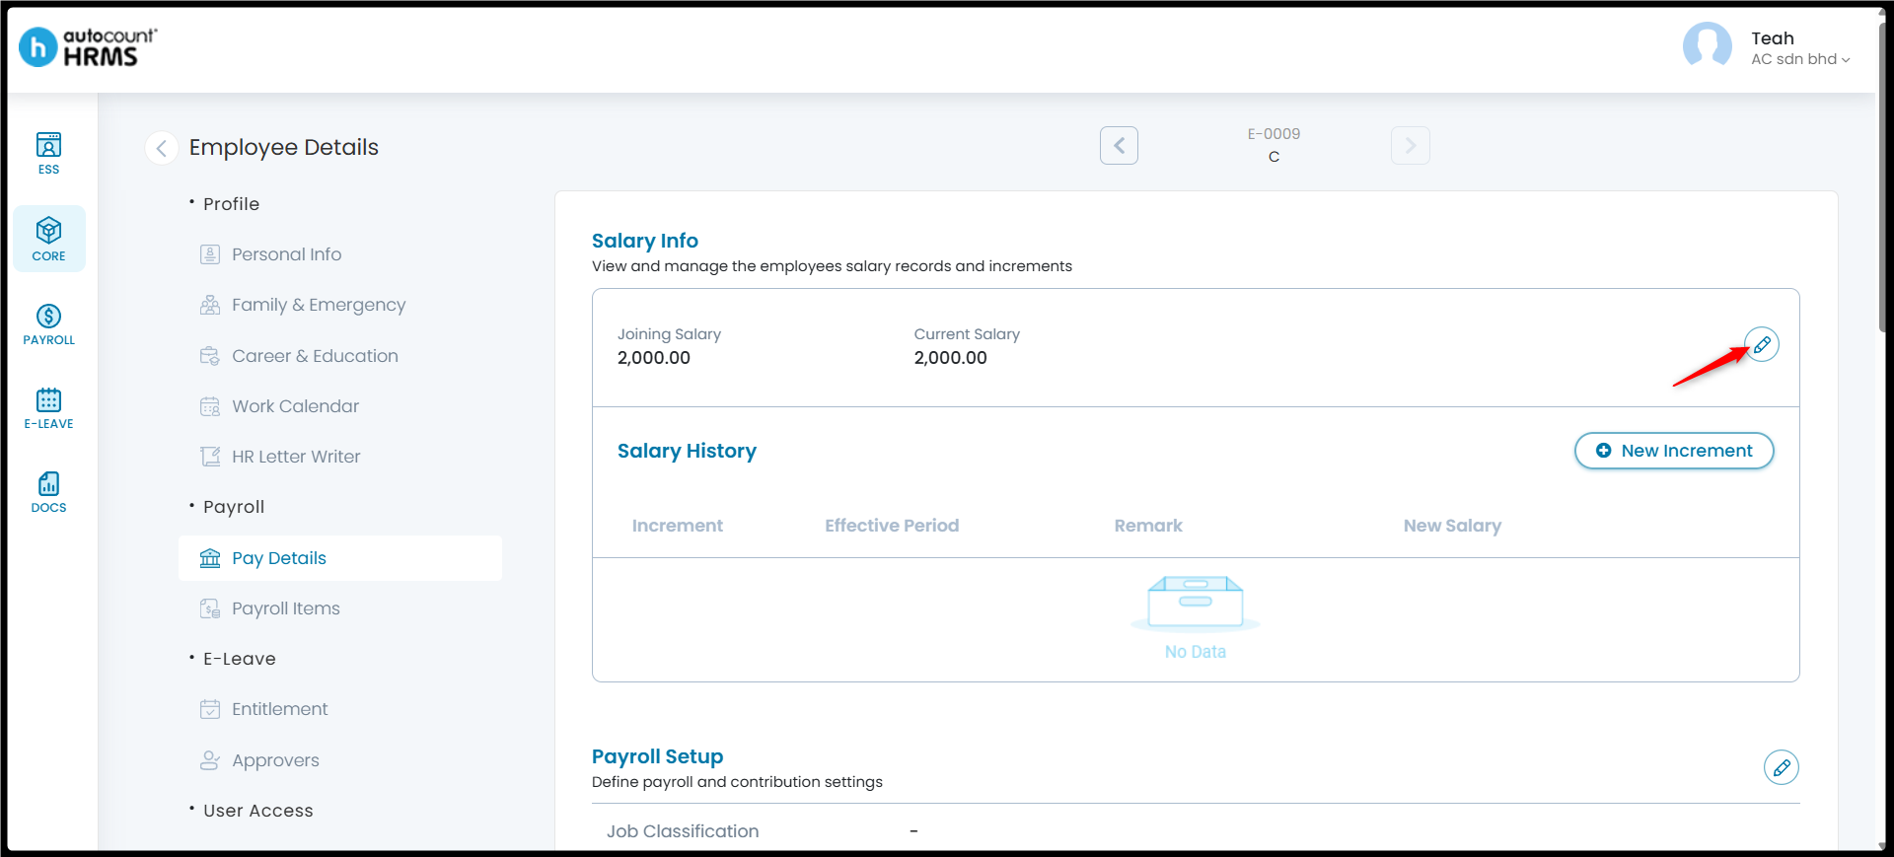Click the Current Salary value 2,000.00
Viewport: 1894px width, 857px height.
[x=950, y=358]
